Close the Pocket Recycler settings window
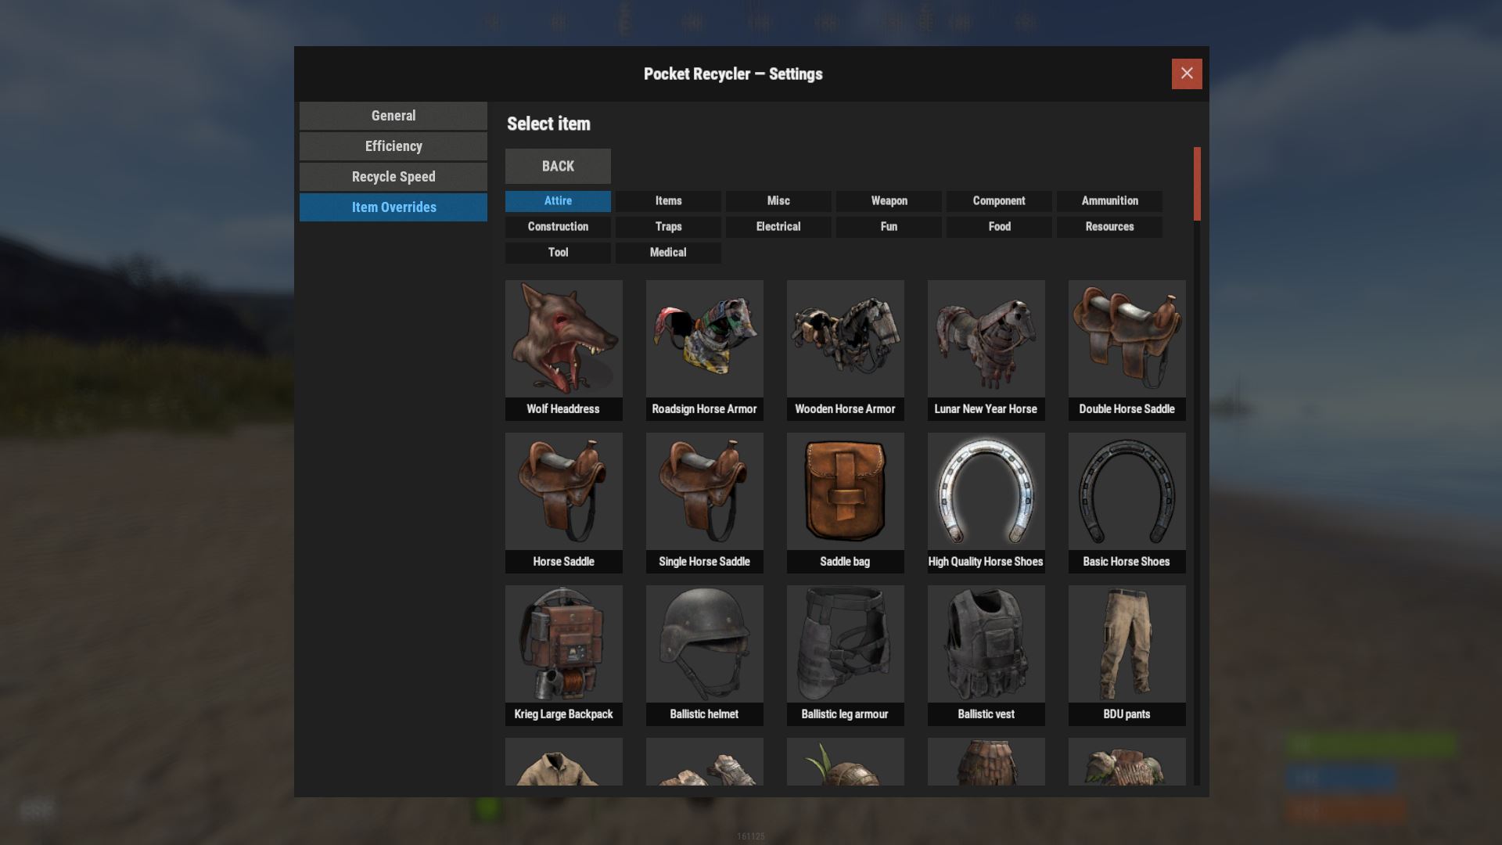The height and width of the screenshot is (845, 1502). point(1187,74)
